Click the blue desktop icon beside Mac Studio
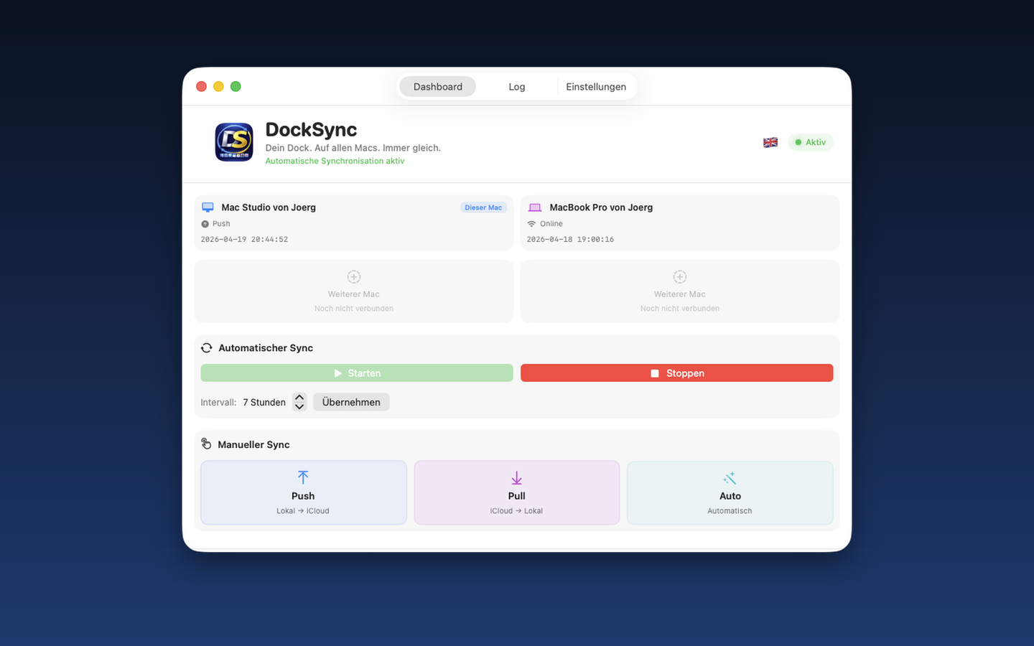This screenshot has height=646, width=1034. (208, 207)
